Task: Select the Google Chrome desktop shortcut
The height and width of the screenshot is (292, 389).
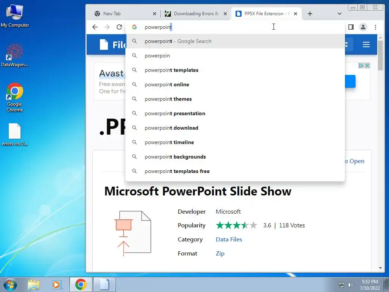Action: tap(15, 97)
